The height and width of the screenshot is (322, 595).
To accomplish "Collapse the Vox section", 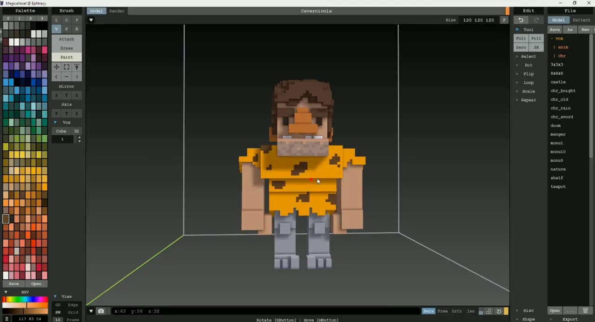I will [x=55, y=122].
